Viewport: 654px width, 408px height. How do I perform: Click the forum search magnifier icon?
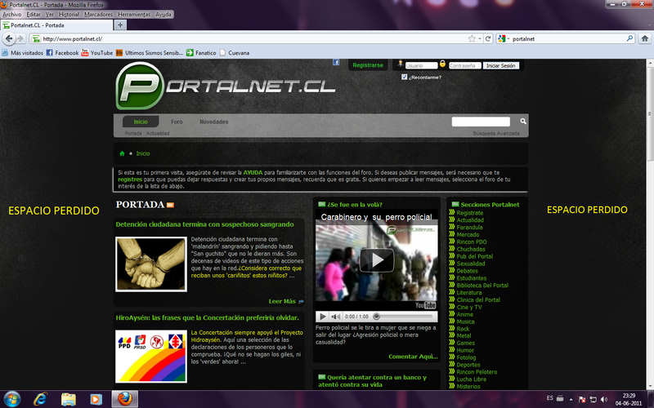pos(523,121)
